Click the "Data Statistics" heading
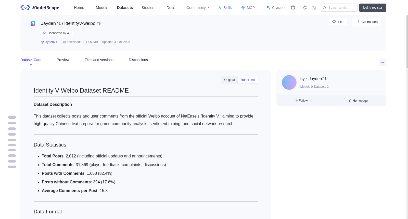The image size is (408, 219). point(50,145)
